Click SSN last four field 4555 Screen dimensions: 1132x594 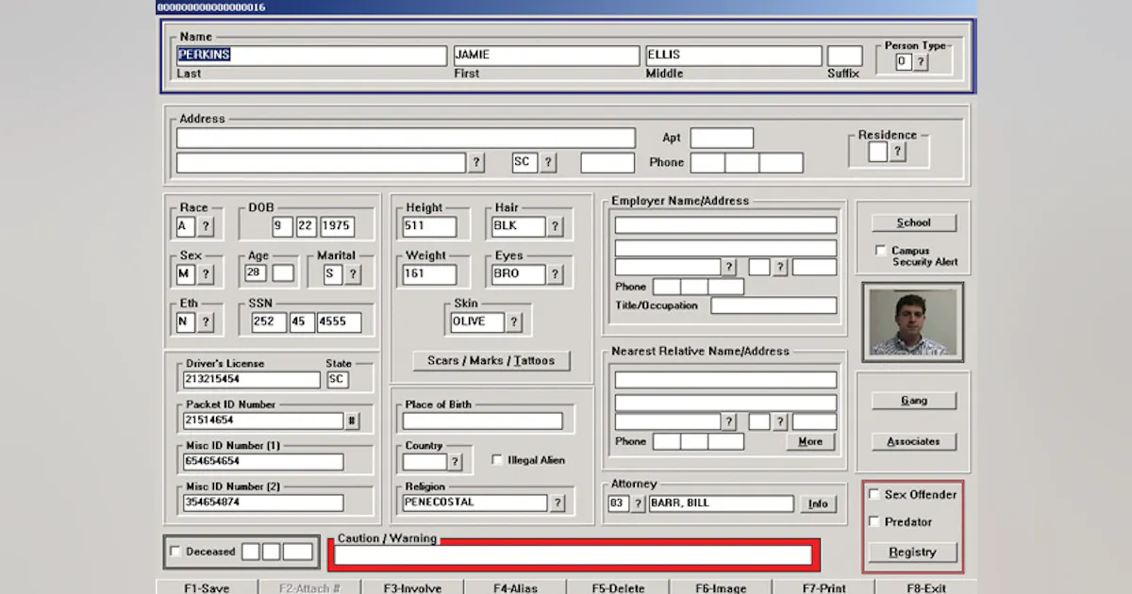339,322
